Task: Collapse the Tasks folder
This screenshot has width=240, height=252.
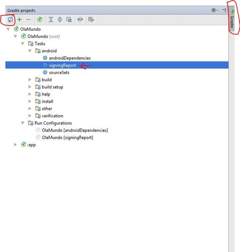Action: [23, 44]
